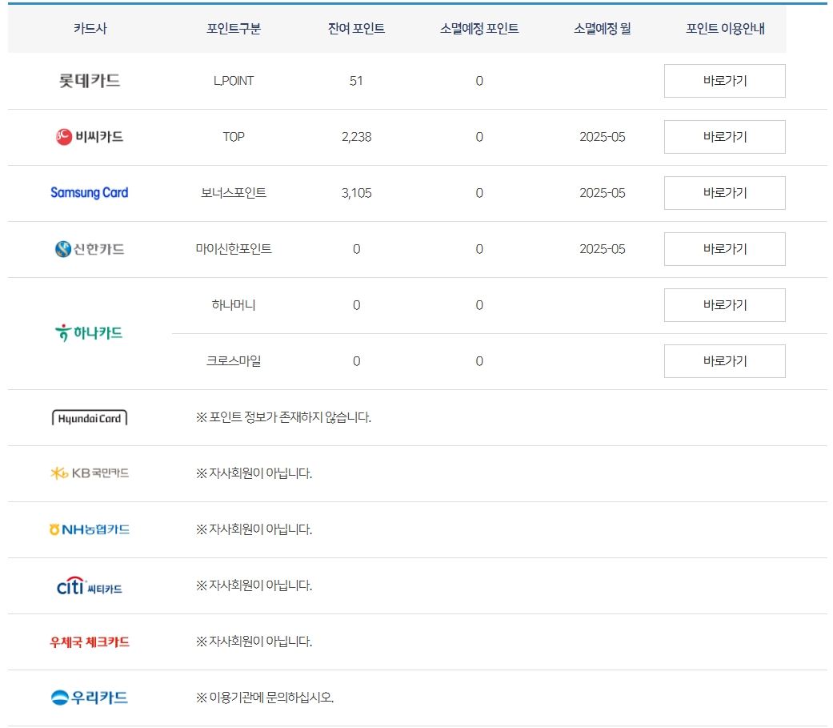The height and width of the screenshot is (728, 833).
Task: Select the 보너스포인트 text
Action: coord(234,192)
